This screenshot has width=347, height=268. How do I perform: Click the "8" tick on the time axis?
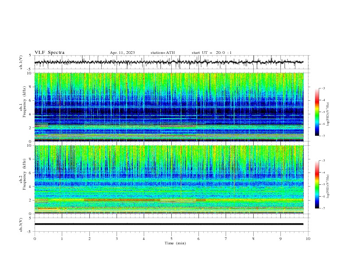click(x=253, y=239)
